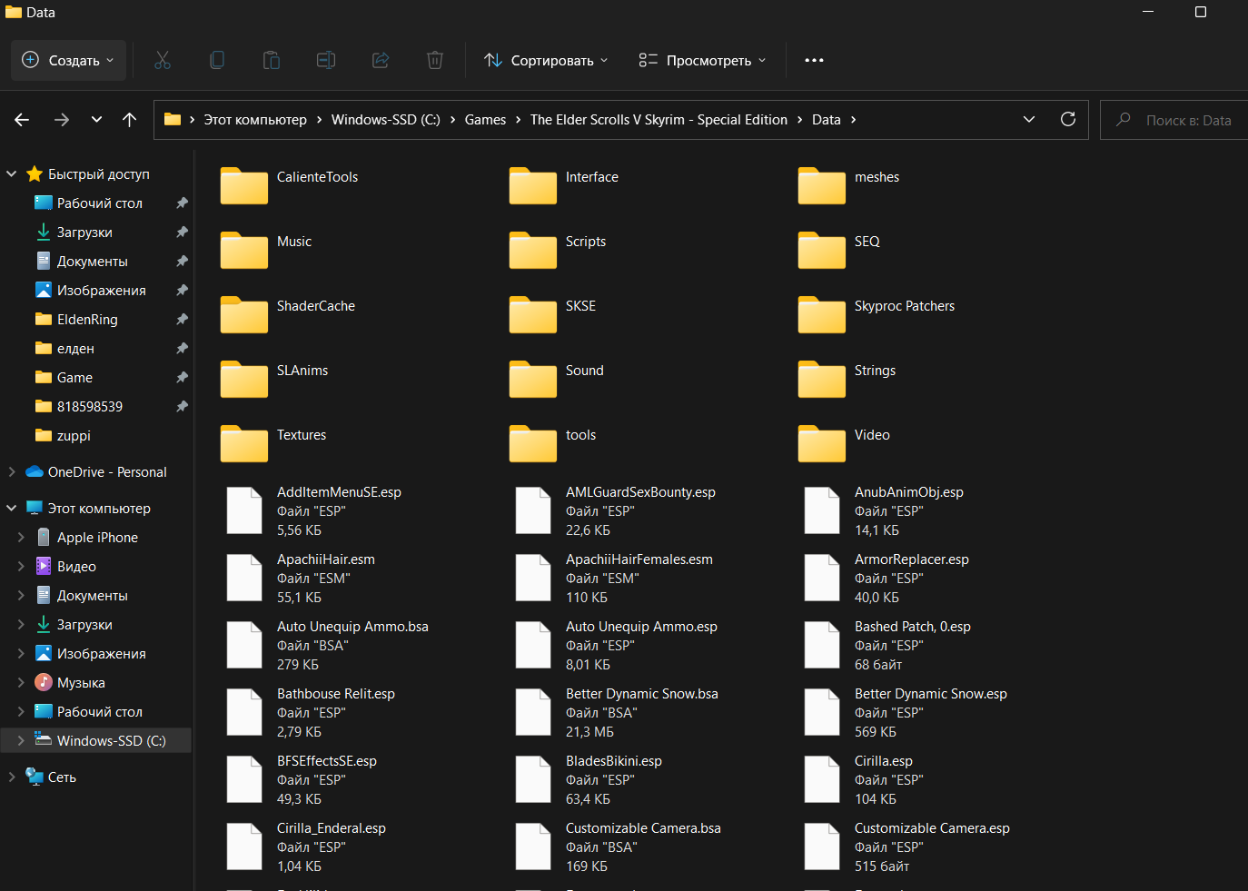
Task: Open the address bar history dropdown
Action: [x=1029, y=119]
